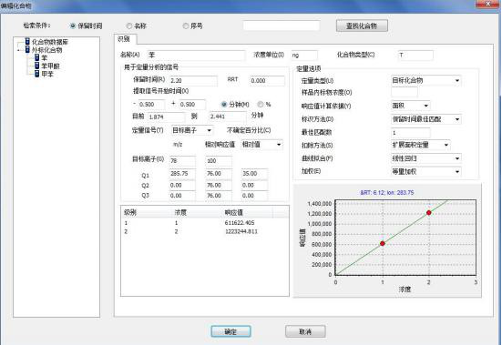Select the 苯甲醛 compound icon in tree
The image size is (502, 345).
click(37, 66)
